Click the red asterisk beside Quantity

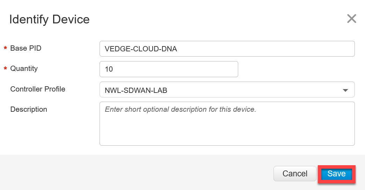click(5, 68)
